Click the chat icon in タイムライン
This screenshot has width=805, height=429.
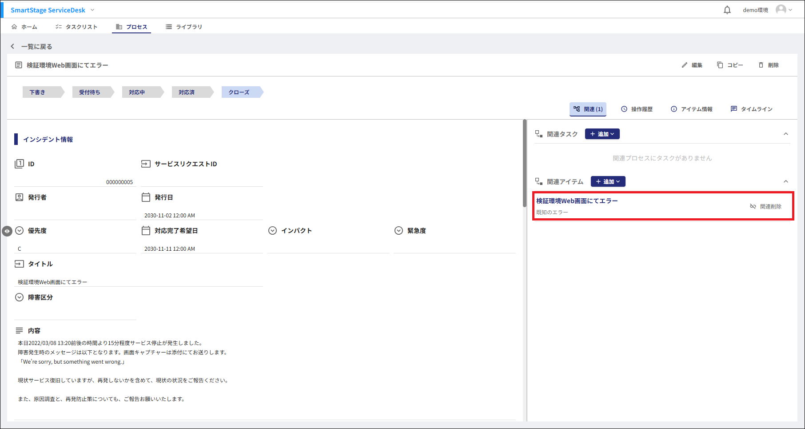733,109
